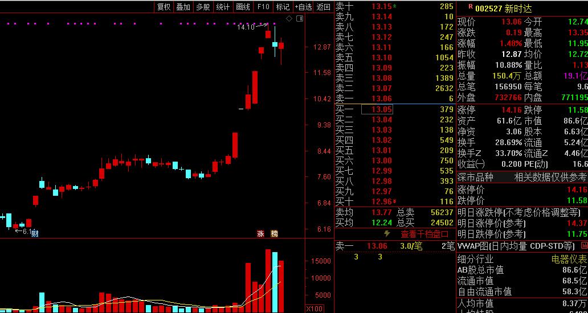Image resolution: width=588 pixels, height=313 pixels.
Task: Click the 买均 12.24 value
Action: (x=382, y=223)
